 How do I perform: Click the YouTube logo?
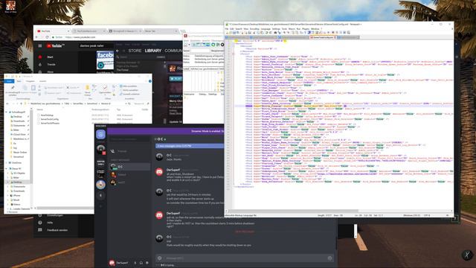pyautogui.click(x=56, y=45)
